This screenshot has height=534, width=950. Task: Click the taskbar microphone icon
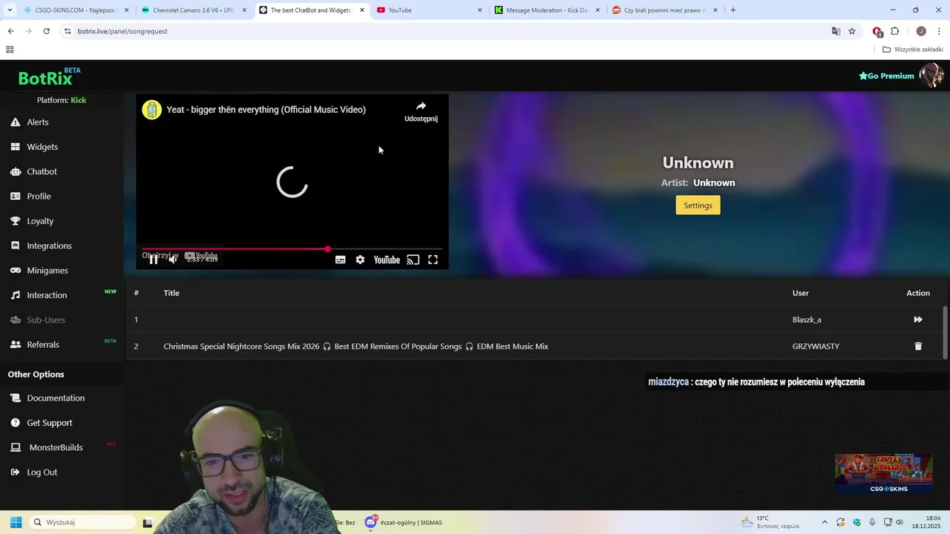(872, 522)
